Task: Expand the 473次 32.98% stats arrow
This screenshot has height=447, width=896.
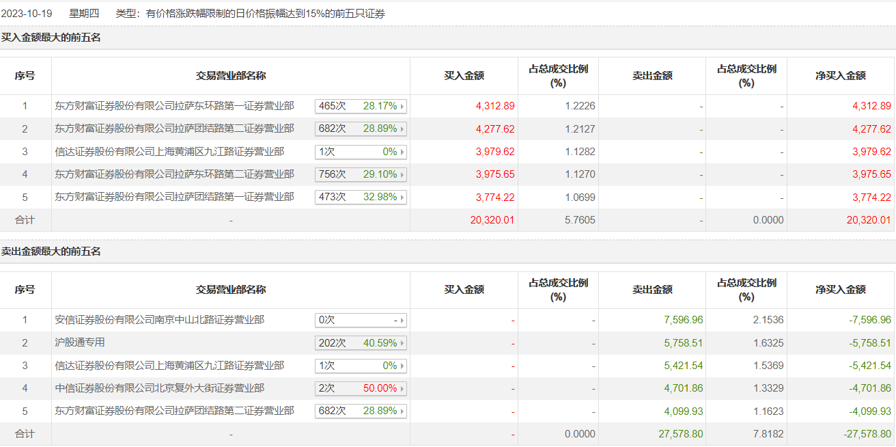Action: (402, 198)
